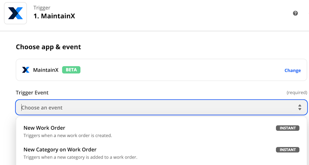Click 'Triggers when a new category is added' description

coord(80,157)
